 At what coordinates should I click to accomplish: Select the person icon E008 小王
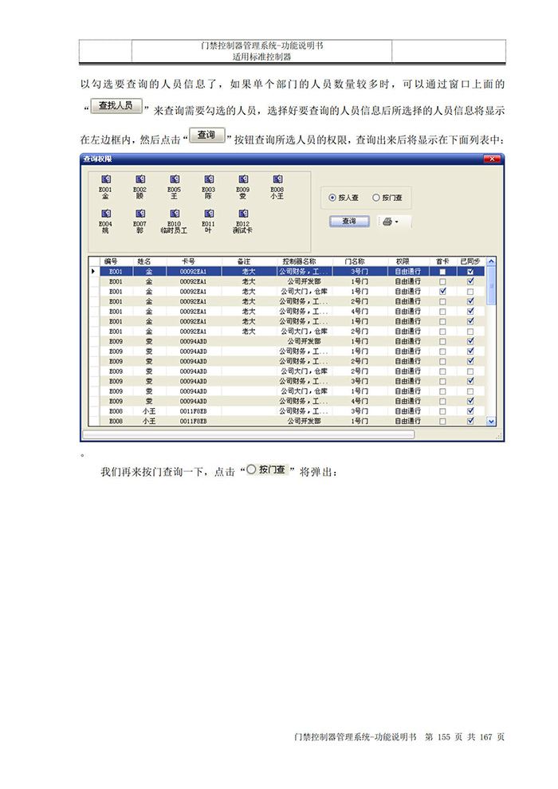[x=277, y=186]
